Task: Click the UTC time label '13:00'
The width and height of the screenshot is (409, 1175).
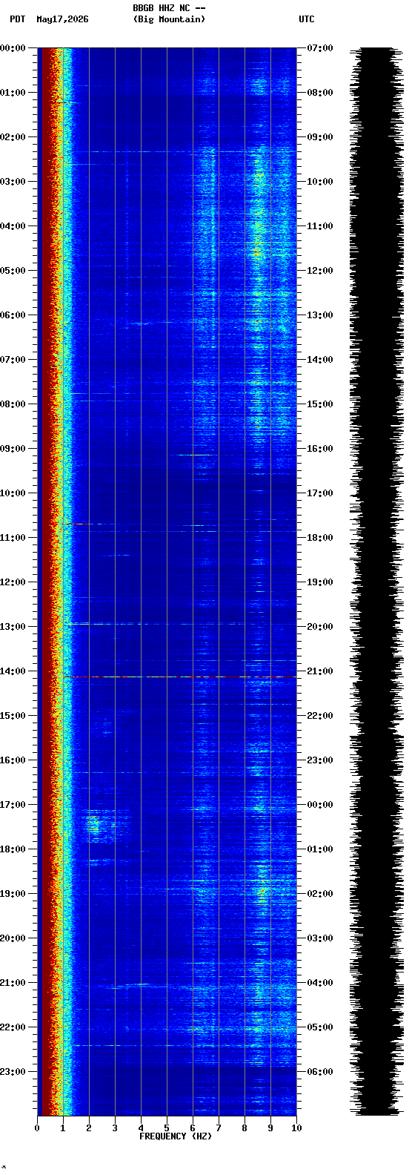Action: coord(320,315)
